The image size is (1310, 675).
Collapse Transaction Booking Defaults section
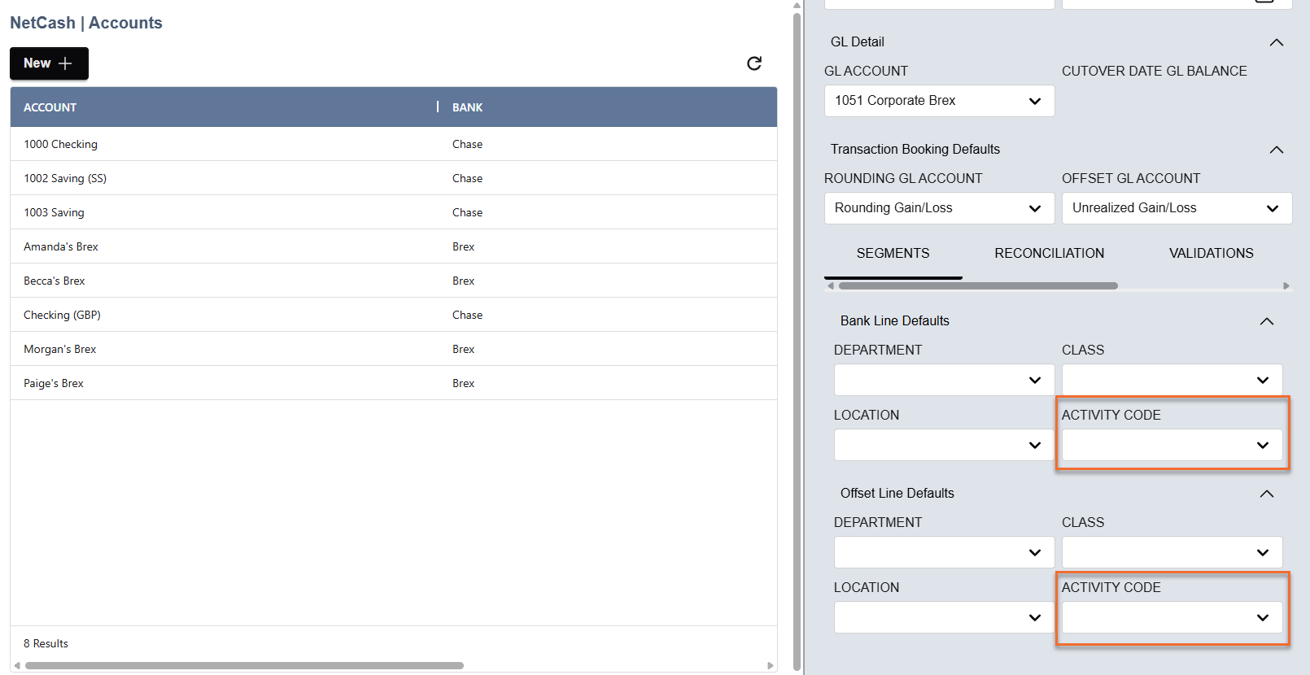[x=1276, y=150]
